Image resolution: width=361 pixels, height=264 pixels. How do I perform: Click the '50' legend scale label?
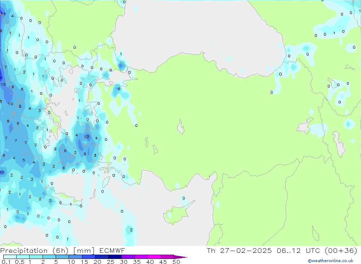[176, 262]
